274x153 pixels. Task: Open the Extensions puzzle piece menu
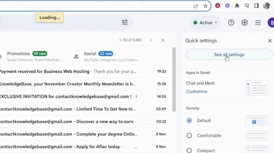(x=237, y=6)
